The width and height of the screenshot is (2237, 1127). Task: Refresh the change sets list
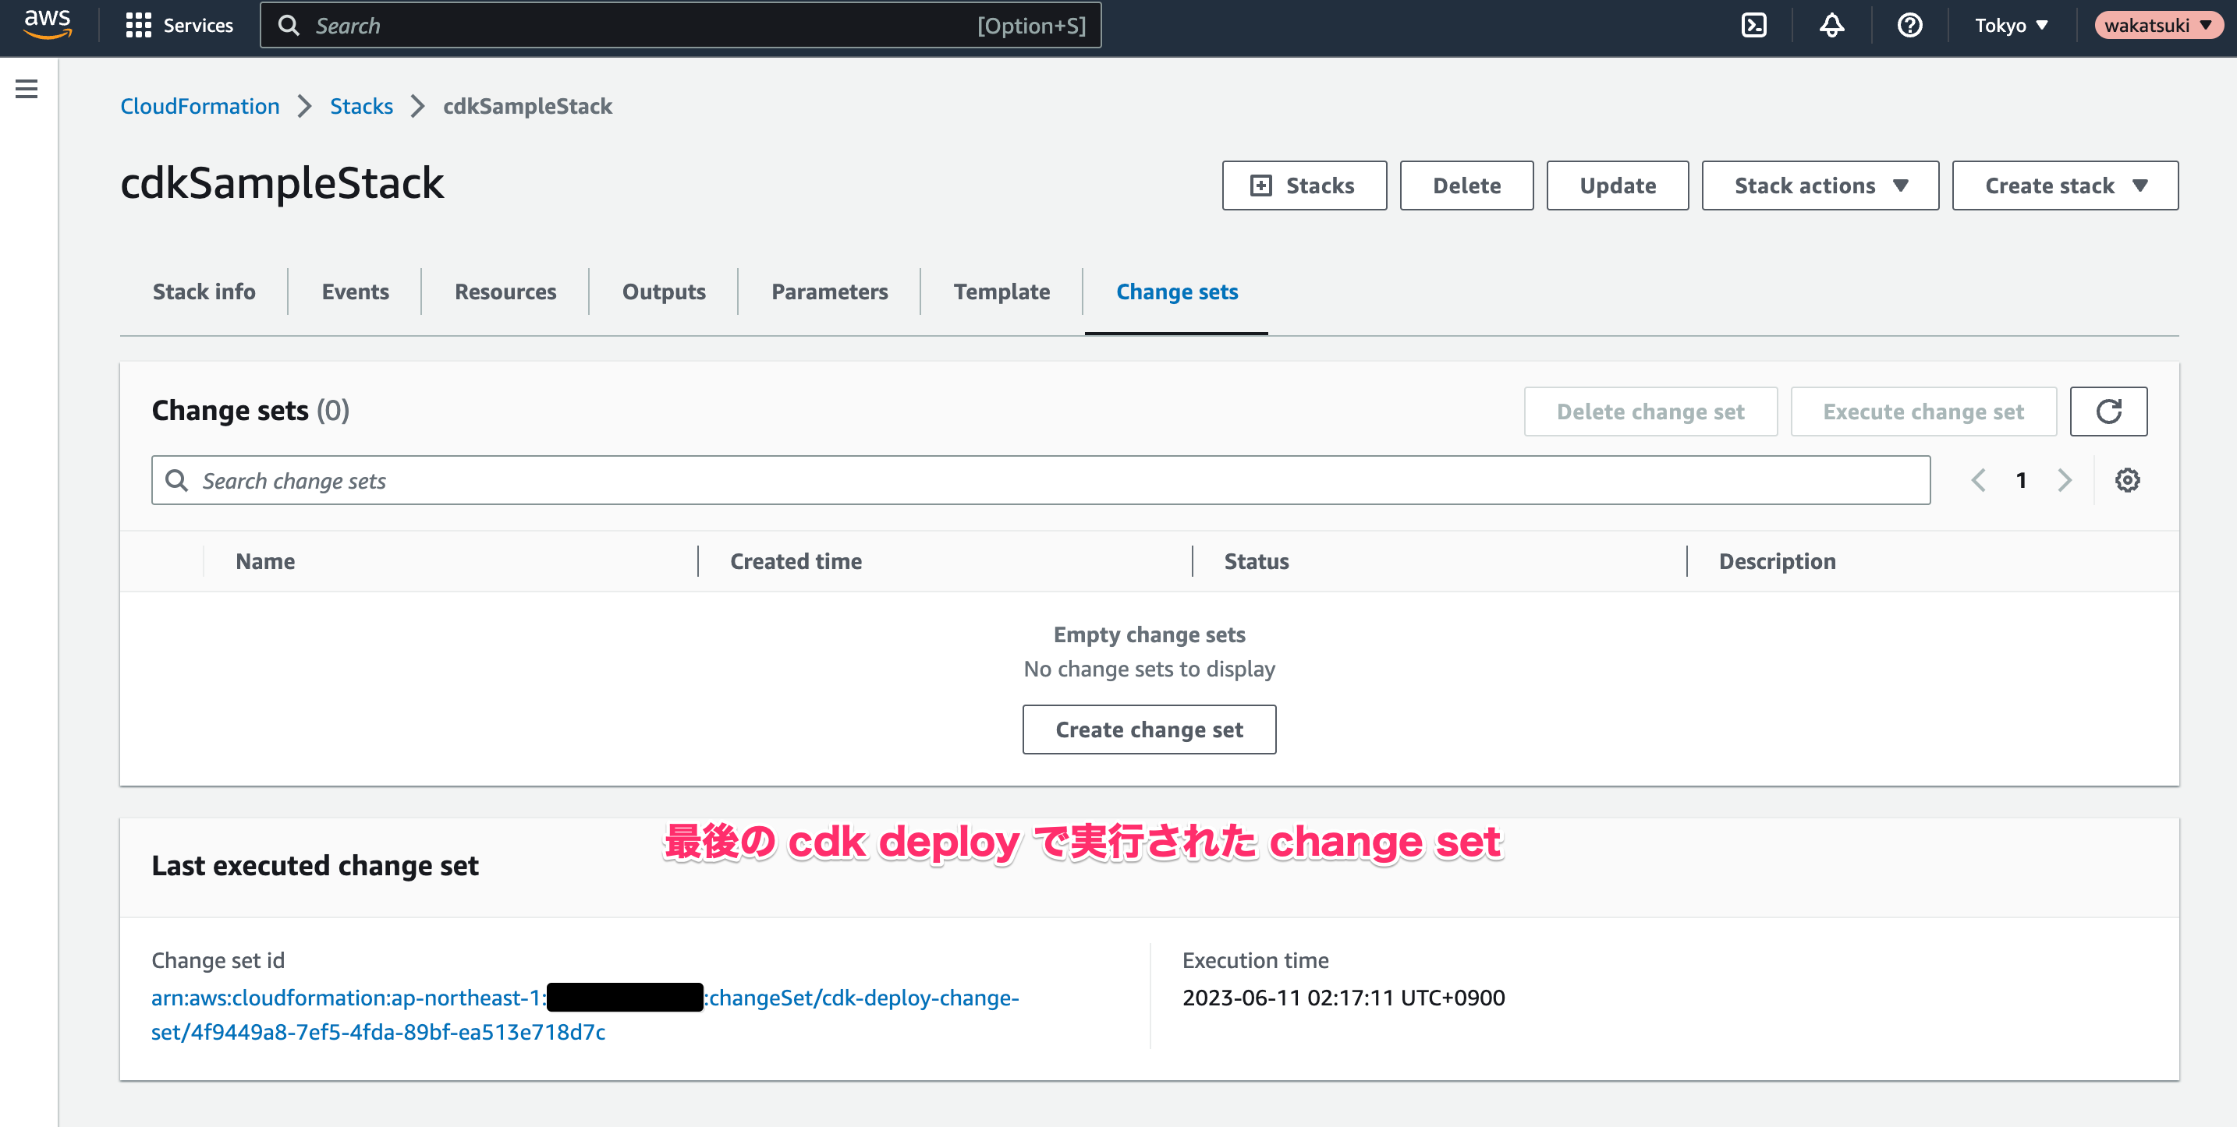click(x=2108, y=411)
